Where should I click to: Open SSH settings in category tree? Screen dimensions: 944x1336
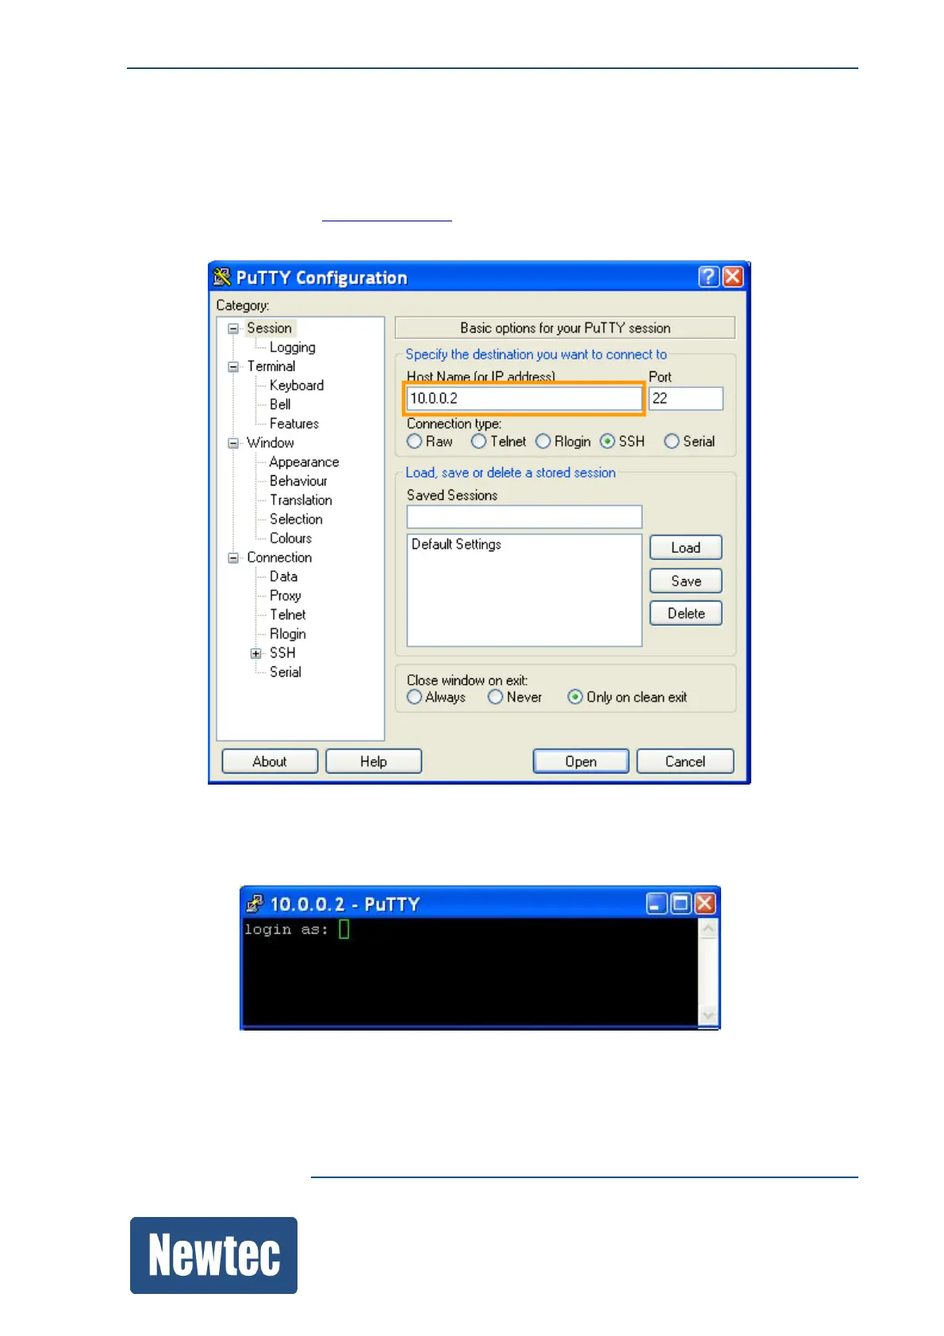[282, 653]
